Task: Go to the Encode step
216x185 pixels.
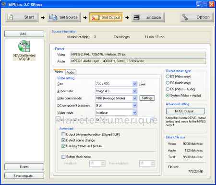Action: coord(148,17)
